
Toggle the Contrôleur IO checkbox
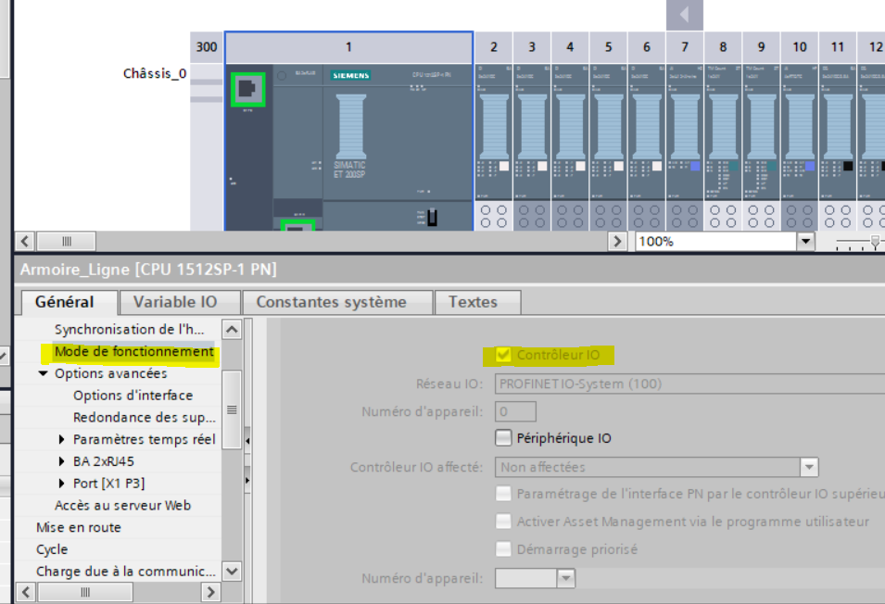click(x=503, y=355)
